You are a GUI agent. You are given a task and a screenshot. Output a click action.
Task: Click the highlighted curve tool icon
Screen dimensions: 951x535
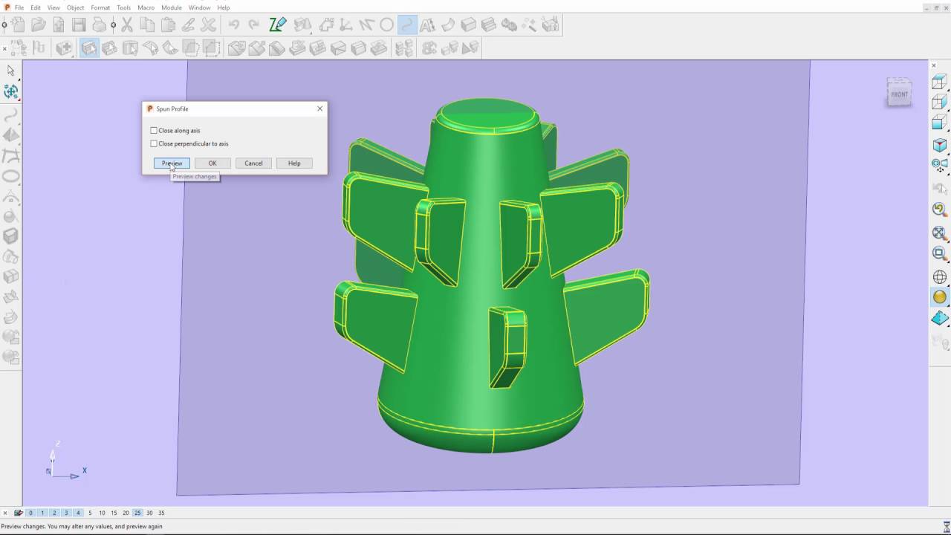[x=407, y=25]
